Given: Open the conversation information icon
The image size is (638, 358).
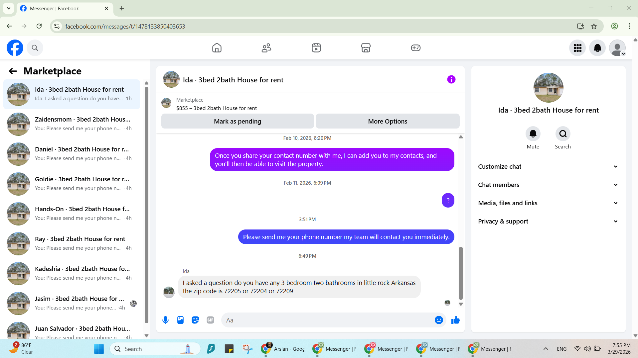Looking at the screenshot, I should (x=451, y=79).
